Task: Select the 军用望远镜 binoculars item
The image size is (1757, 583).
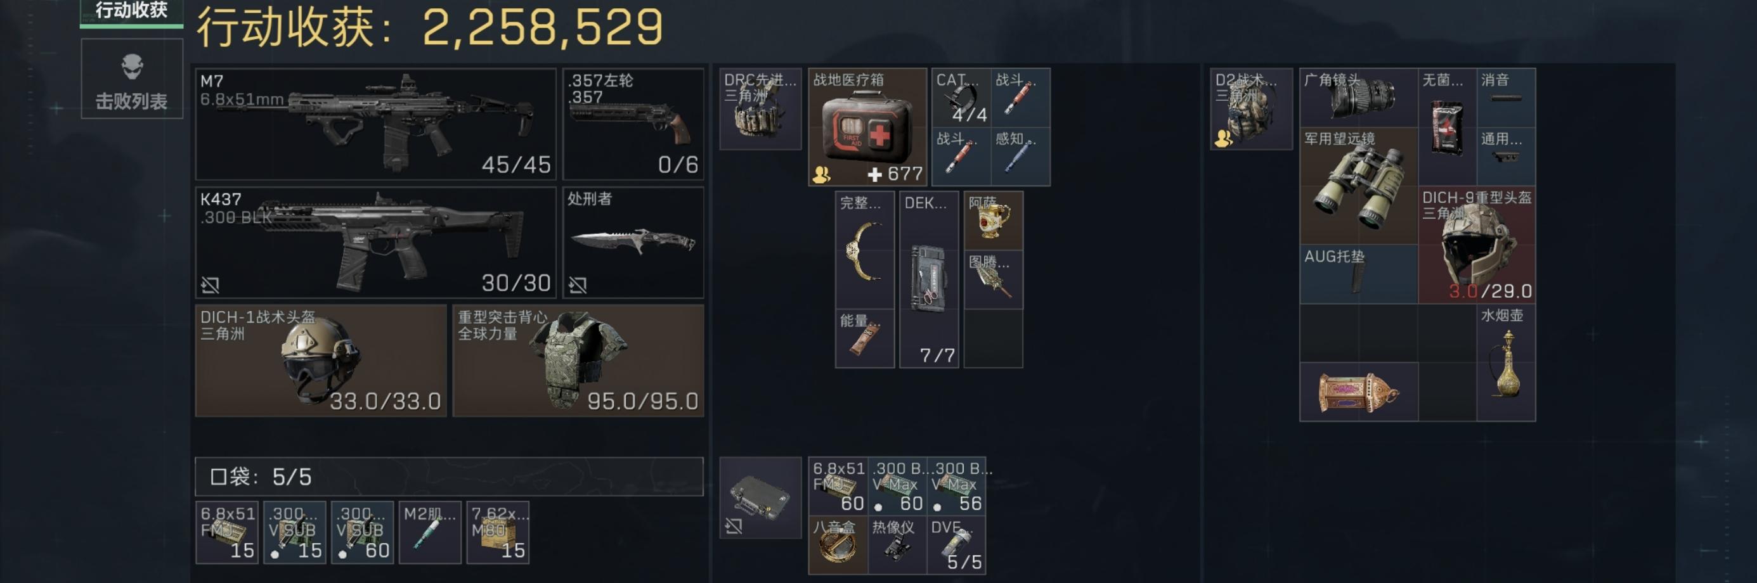Action: (1359, 186)
